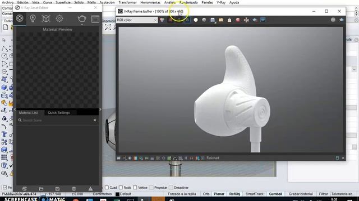Click the track mouse while rendering icon
Image resolution: width=359 pixels, height=201 pixels.
coord(246,20)
